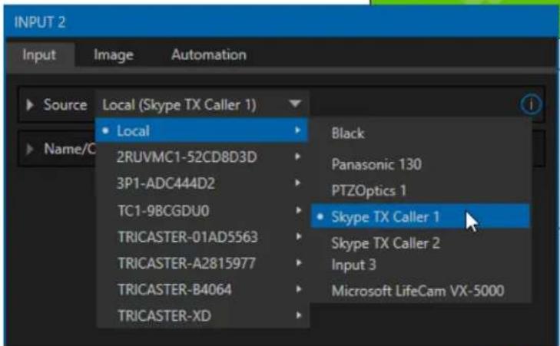Open the 2RUVMC1-52CD8D3D submenu
Image resolution: width=560 pixels, height=346 pixels.
(x=201, y=157)
